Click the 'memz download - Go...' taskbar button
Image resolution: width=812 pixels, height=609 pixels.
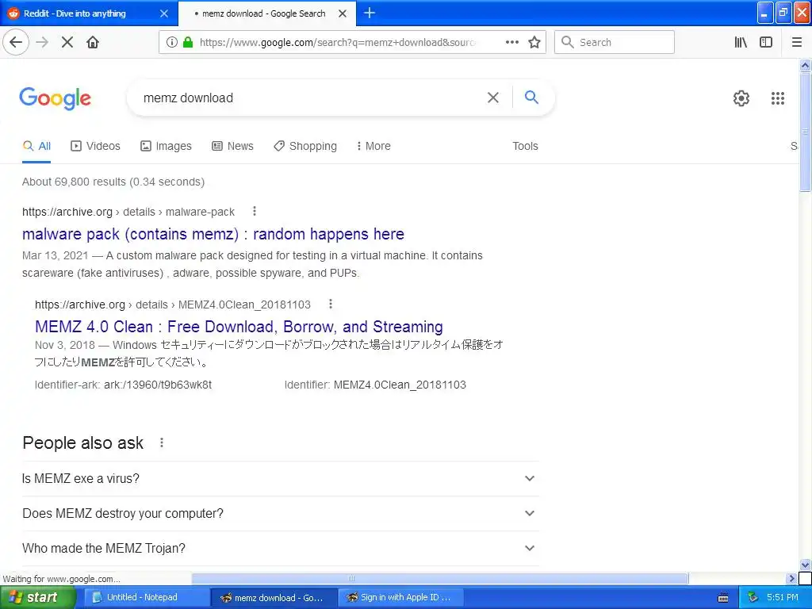coord(274,598)
